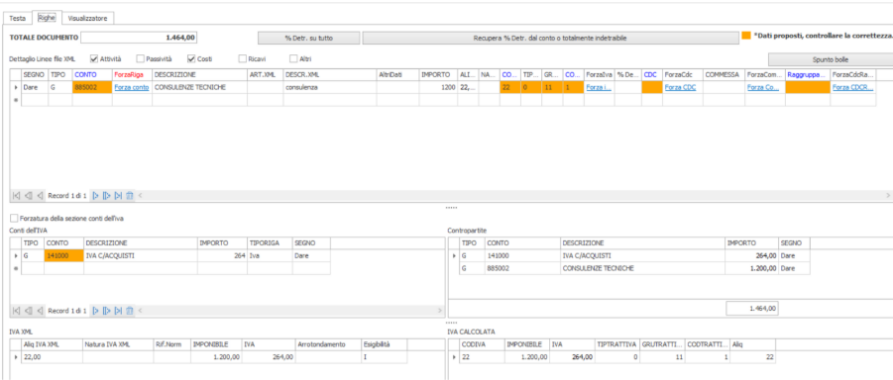Select orange CONTO cell 141000

(63, 256)
